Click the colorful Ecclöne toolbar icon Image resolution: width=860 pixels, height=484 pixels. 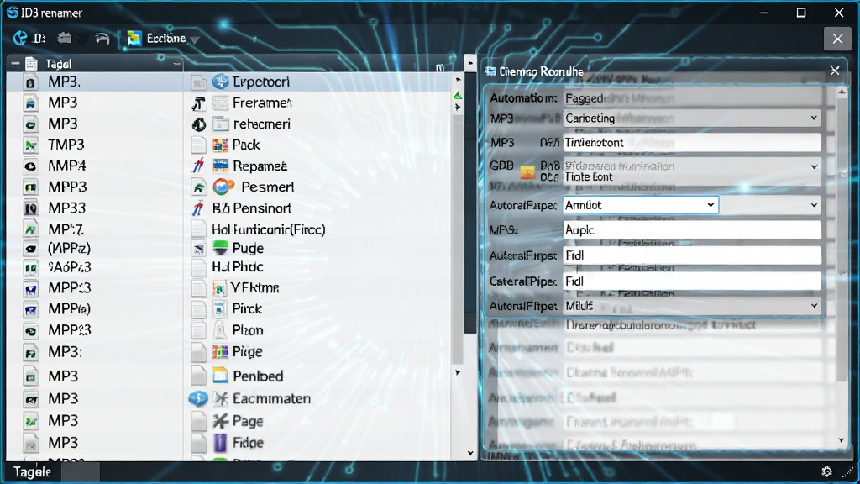(x=134, y=38)
